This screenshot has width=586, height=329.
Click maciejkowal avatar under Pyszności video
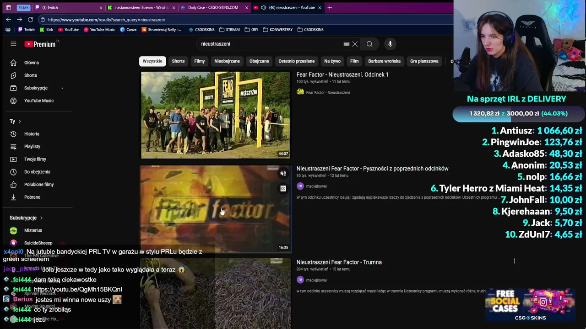[300, 186]
